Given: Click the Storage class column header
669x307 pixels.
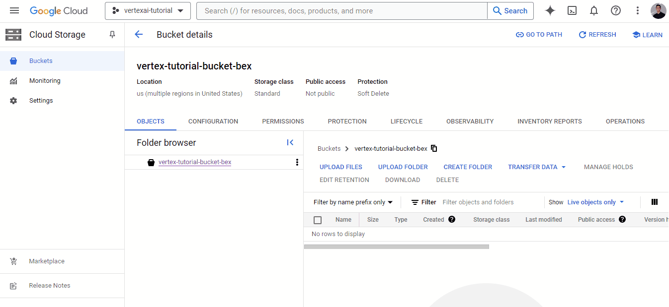Looking at the screenshot, I should click(492, 220).
